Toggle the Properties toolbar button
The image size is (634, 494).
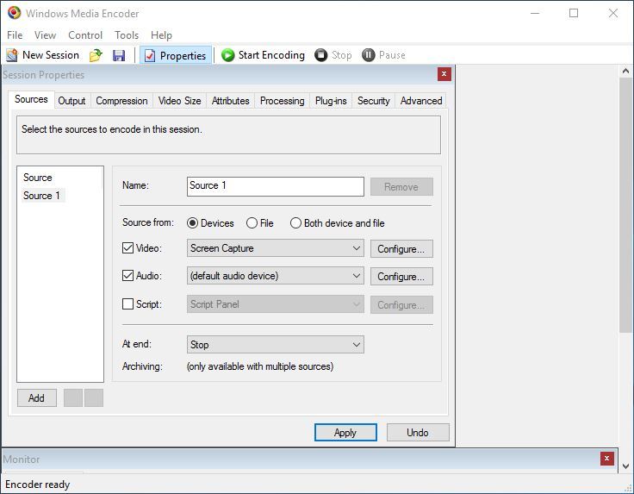click(x=176, y=55)
